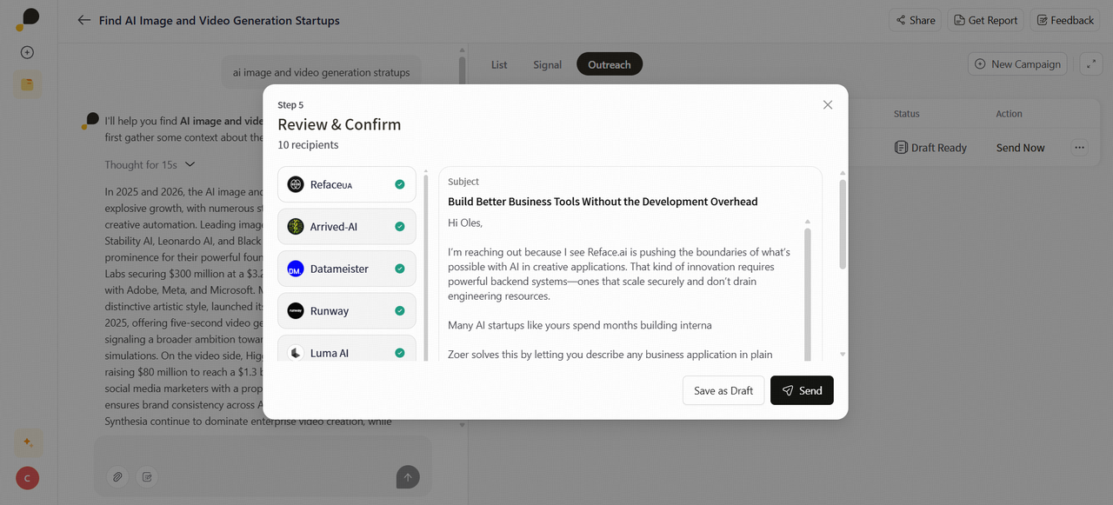1113x505 pixels.
Task: Toggle the Arrived-AI recipient checkmark
Action: [x=400, y=227]
